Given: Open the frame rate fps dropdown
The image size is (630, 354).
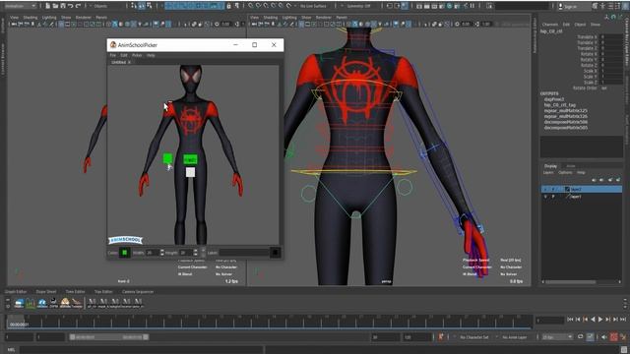Looking at the screenshot, I should coord(557,337).
